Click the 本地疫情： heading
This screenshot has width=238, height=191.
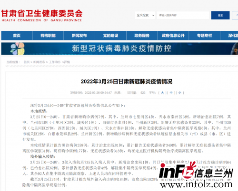pyautogui.click(x=39, y=111)
